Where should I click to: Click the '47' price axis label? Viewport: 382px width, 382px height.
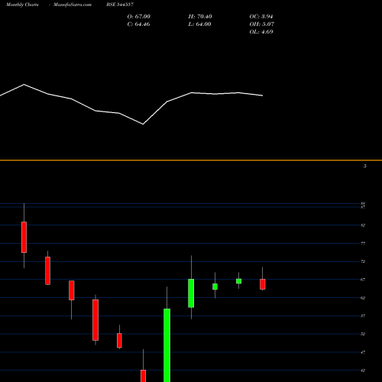click(x=363, y=352)
